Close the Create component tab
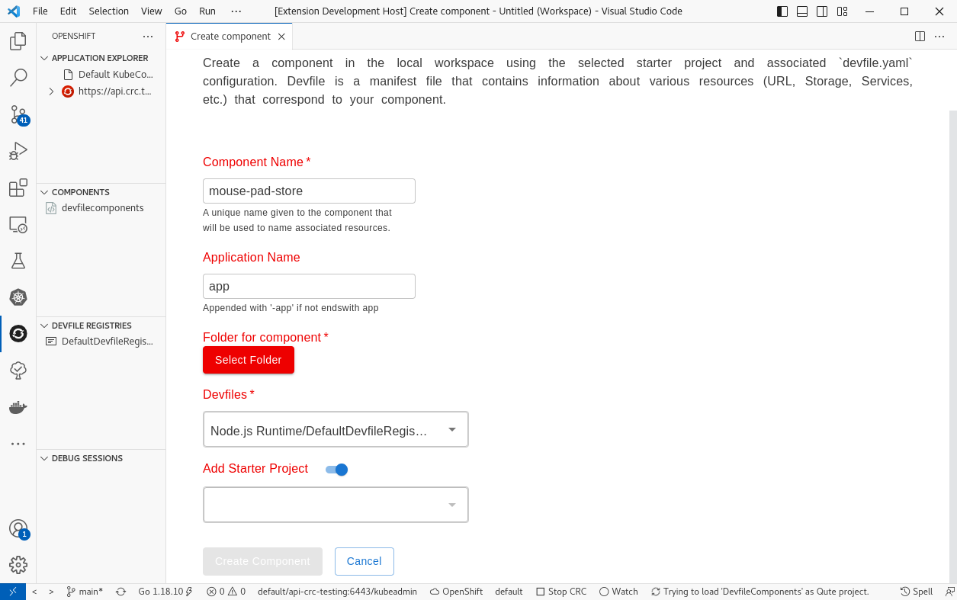This screenshot has width=957, height=600. (x=281, y=37)
